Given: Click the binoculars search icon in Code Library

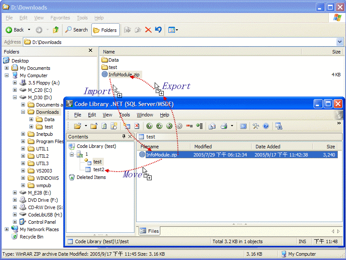Looking at the screenshot, I should 278,126.
